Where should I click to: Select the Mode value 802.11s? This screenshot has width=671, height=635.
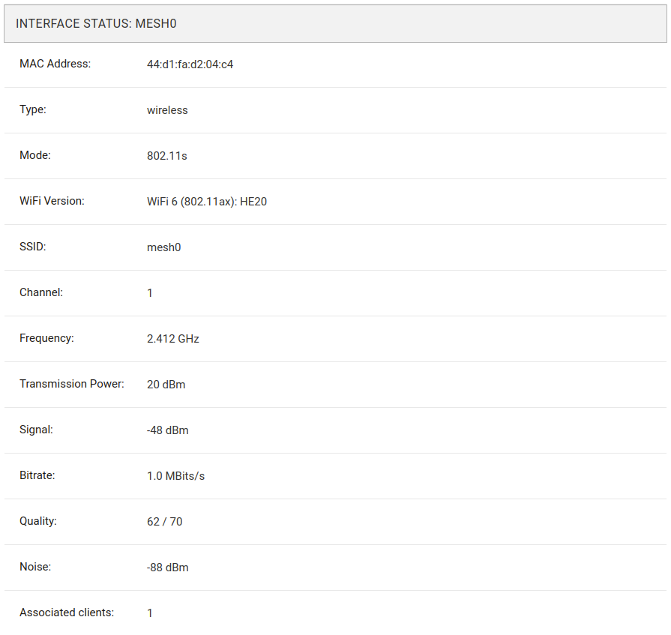(166, 156)
